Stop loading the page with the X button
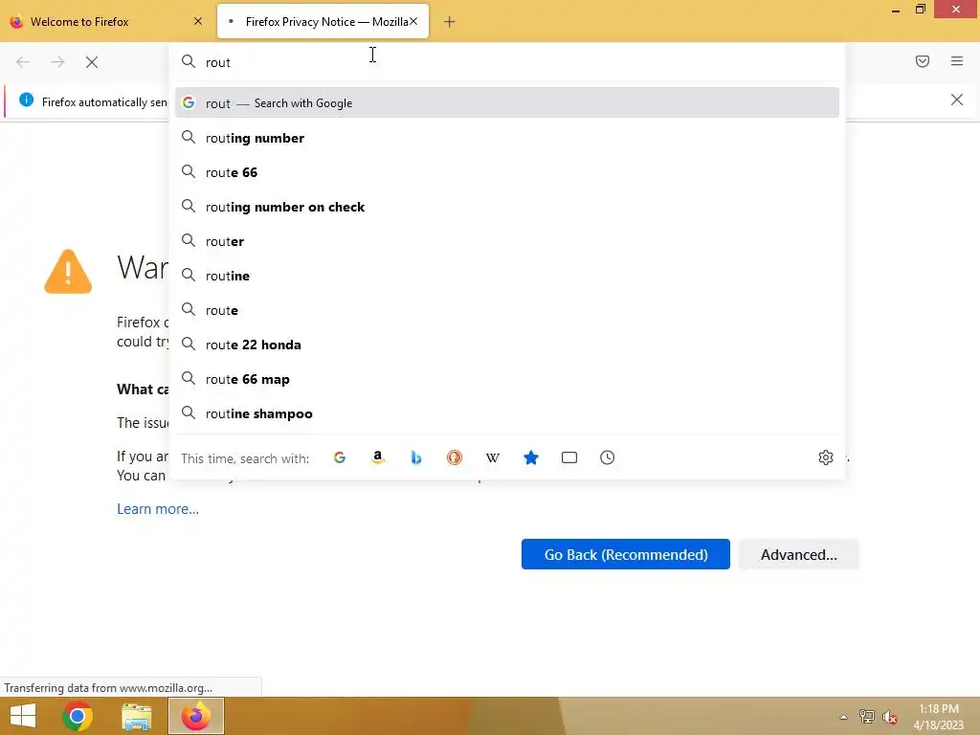The width and height of the screenshot is (980, 735). [92, 62]
